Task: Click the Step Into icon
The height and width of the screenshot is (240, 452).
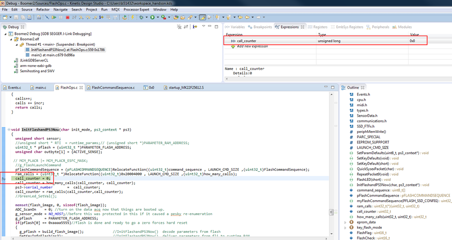Action: (x=81, y=17)
